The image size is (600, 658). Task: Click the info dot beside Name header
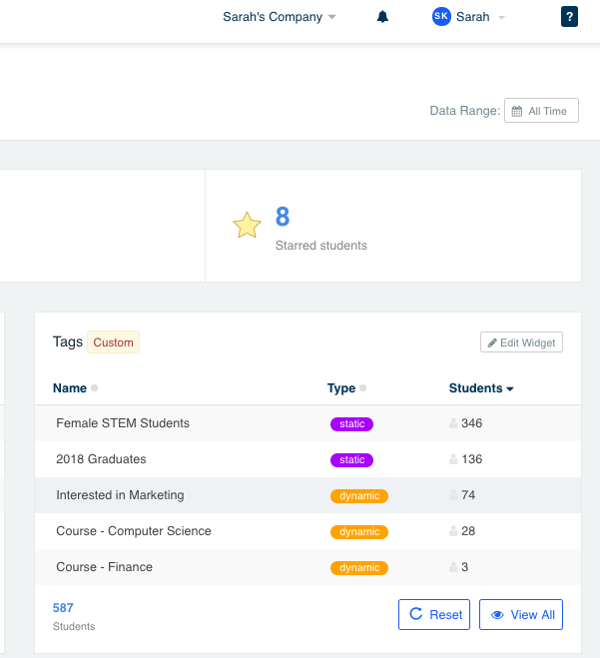[95, 387]
